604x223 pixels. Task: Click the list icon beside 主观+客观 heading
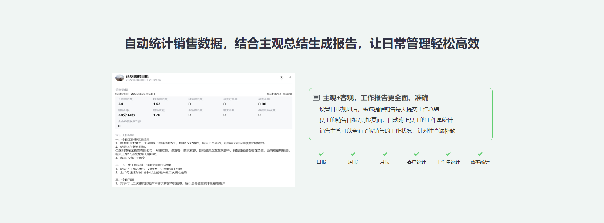pyautogui.click(x=316, y=98)
